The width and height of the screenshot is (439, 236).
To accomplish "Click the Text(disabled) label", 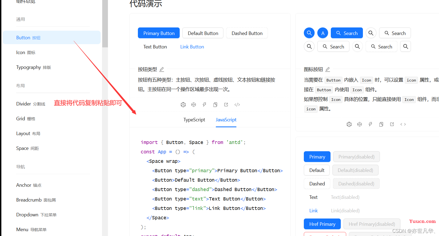I will pyautogui.click(x=345, y=197).
